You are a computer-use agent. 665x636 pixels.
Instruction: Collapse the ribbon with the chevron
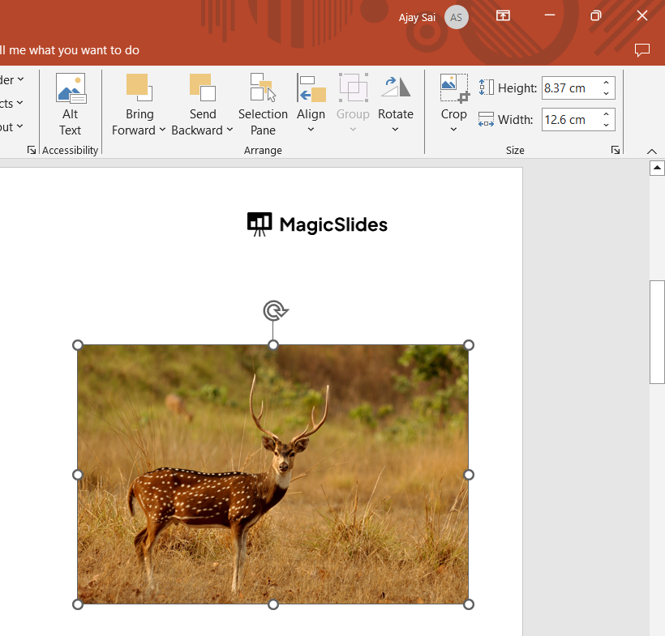point(652,151)
